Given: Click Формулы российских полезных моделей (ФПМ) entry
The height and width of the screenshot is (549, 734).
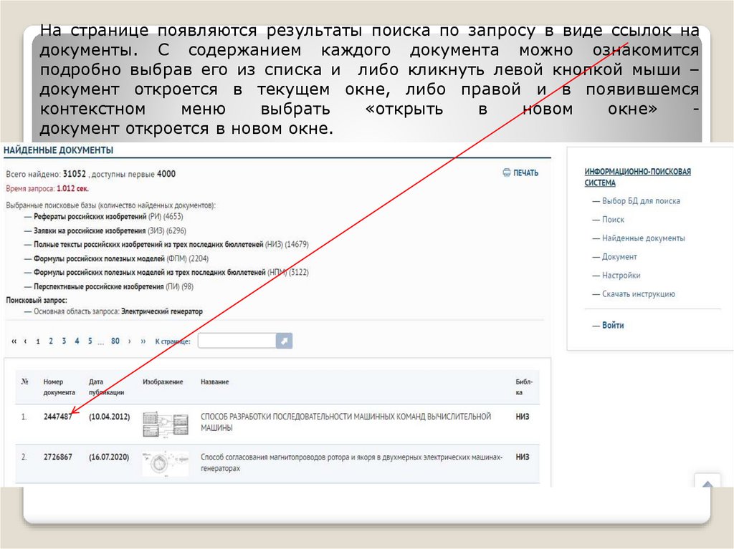Looking at the screenshot, I should (x=120, y=258).
